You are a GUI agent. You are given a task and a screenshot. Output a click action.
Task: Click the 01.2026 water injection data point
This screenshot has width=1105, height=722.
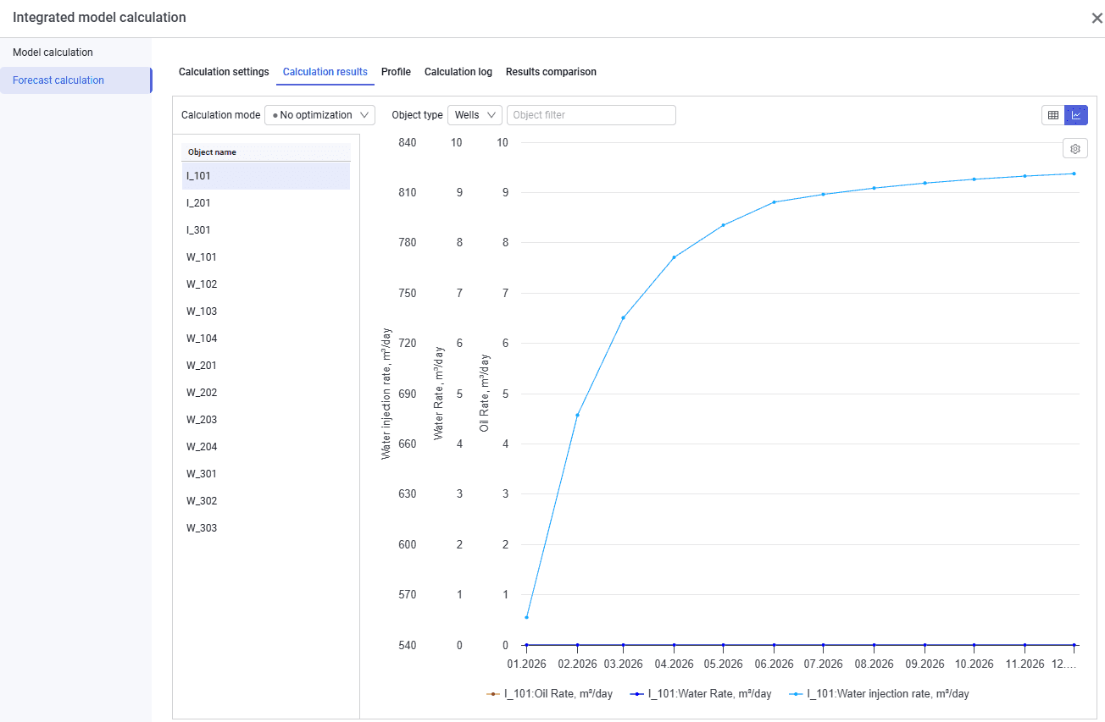coord(526,617)
